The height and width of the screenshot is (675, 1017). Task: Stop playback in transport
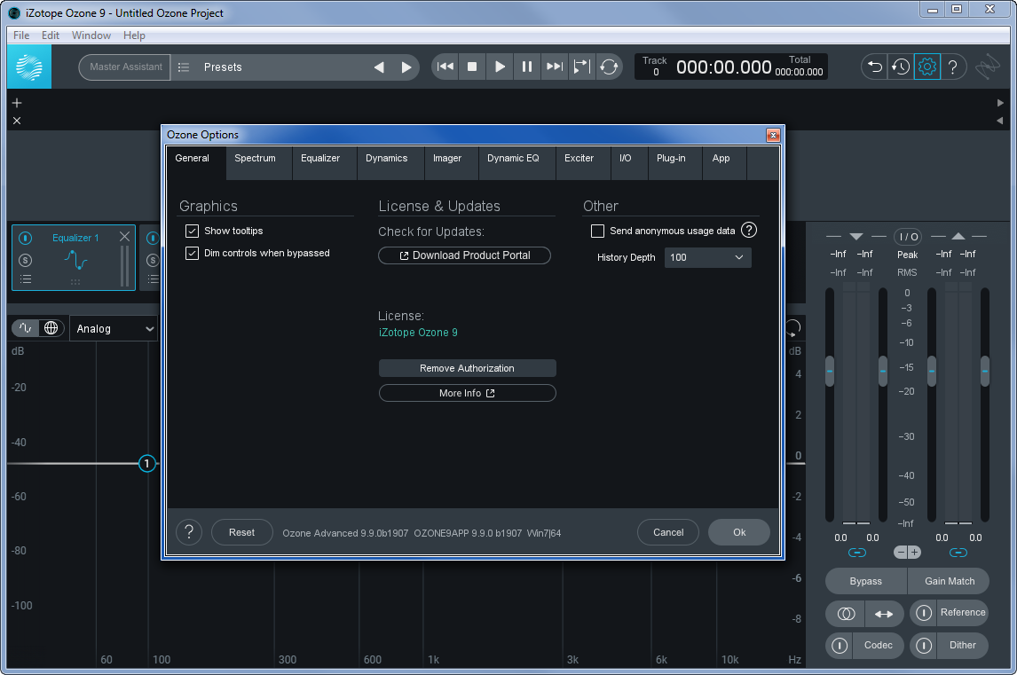point(472,67)
